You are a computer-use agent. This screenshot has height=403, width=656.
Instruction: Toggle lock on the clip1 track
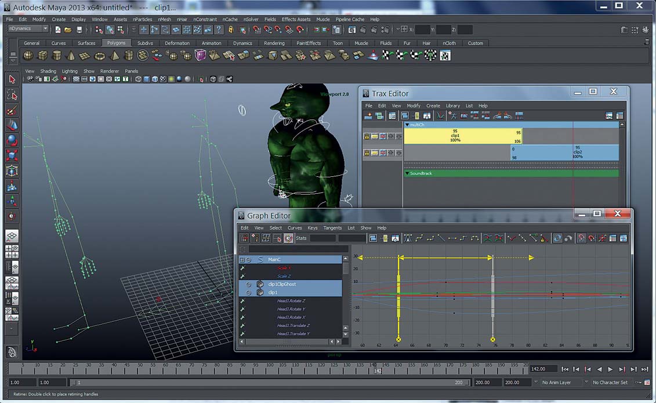click(367, 136)
